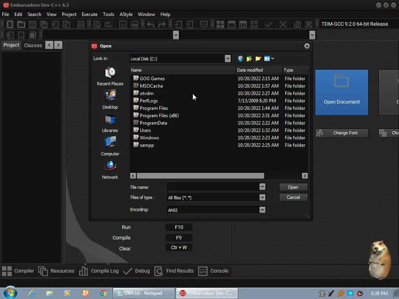The height and width of the screenshot is (299, 399).
Task: Switch to the Console bottom tab
Action: tap(213, 271)
